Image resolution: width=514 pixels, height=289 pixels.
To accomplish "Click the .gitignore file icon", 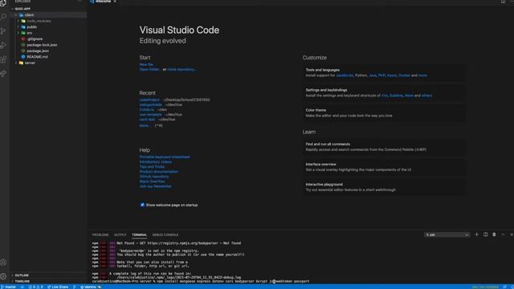I will pos(23,39).
